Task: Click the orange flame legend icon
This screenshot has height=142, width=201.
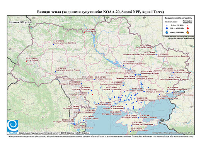Action: (188, 32)
